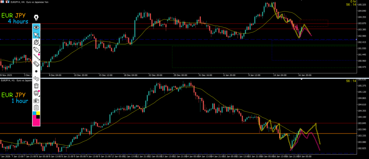The height and width of the screenshot is (159, 369).
Task: Pick the cyan color swatch
Action: pos(35,113)
